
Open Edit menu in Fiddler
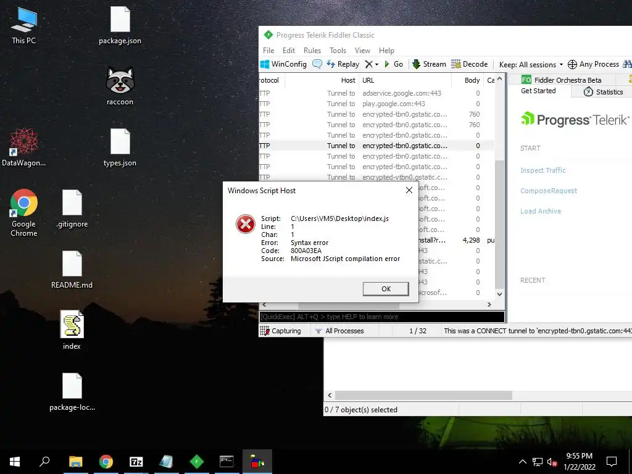coord(289,51)
